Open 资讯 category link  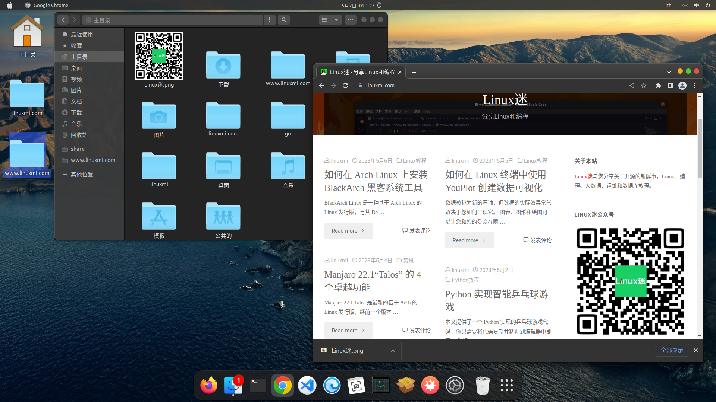(408, 261)
